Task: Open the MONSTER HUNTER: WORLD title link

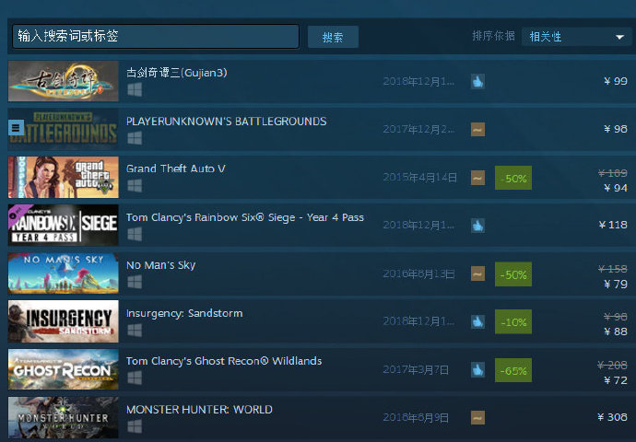Action: pos(199,410)
